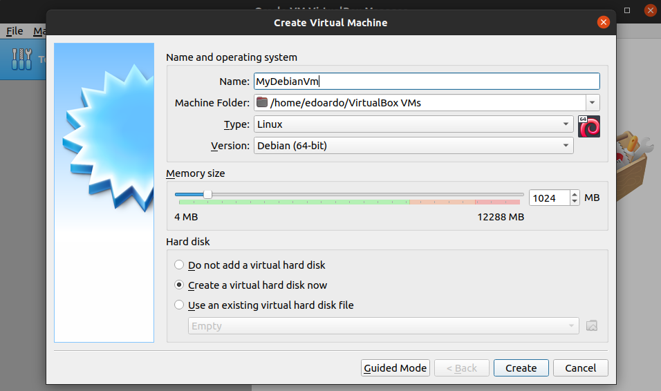
Task: Open the Version dropdown showing Debian (64-bit)
Action: (x=413, y=145)
